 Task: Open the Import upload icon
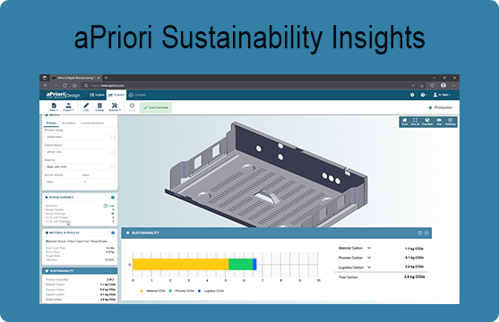pyautogui.click(x=68, y=106)
